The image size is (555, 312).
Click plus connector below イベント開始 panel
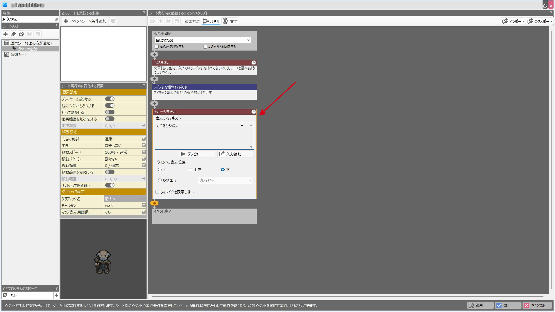point(154,54)
